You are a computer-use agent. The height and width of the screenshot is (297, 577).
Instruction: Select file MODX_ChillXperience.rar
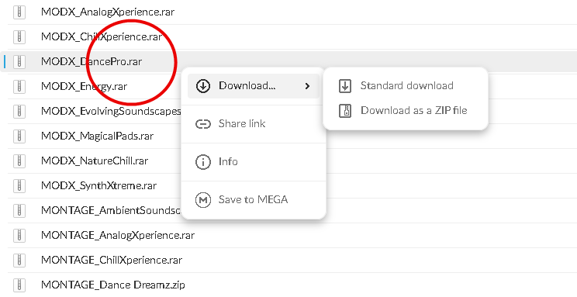101,36
